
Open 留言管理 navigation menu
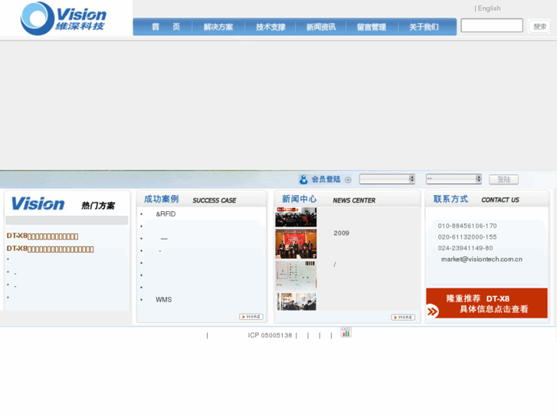coord(372,27)
